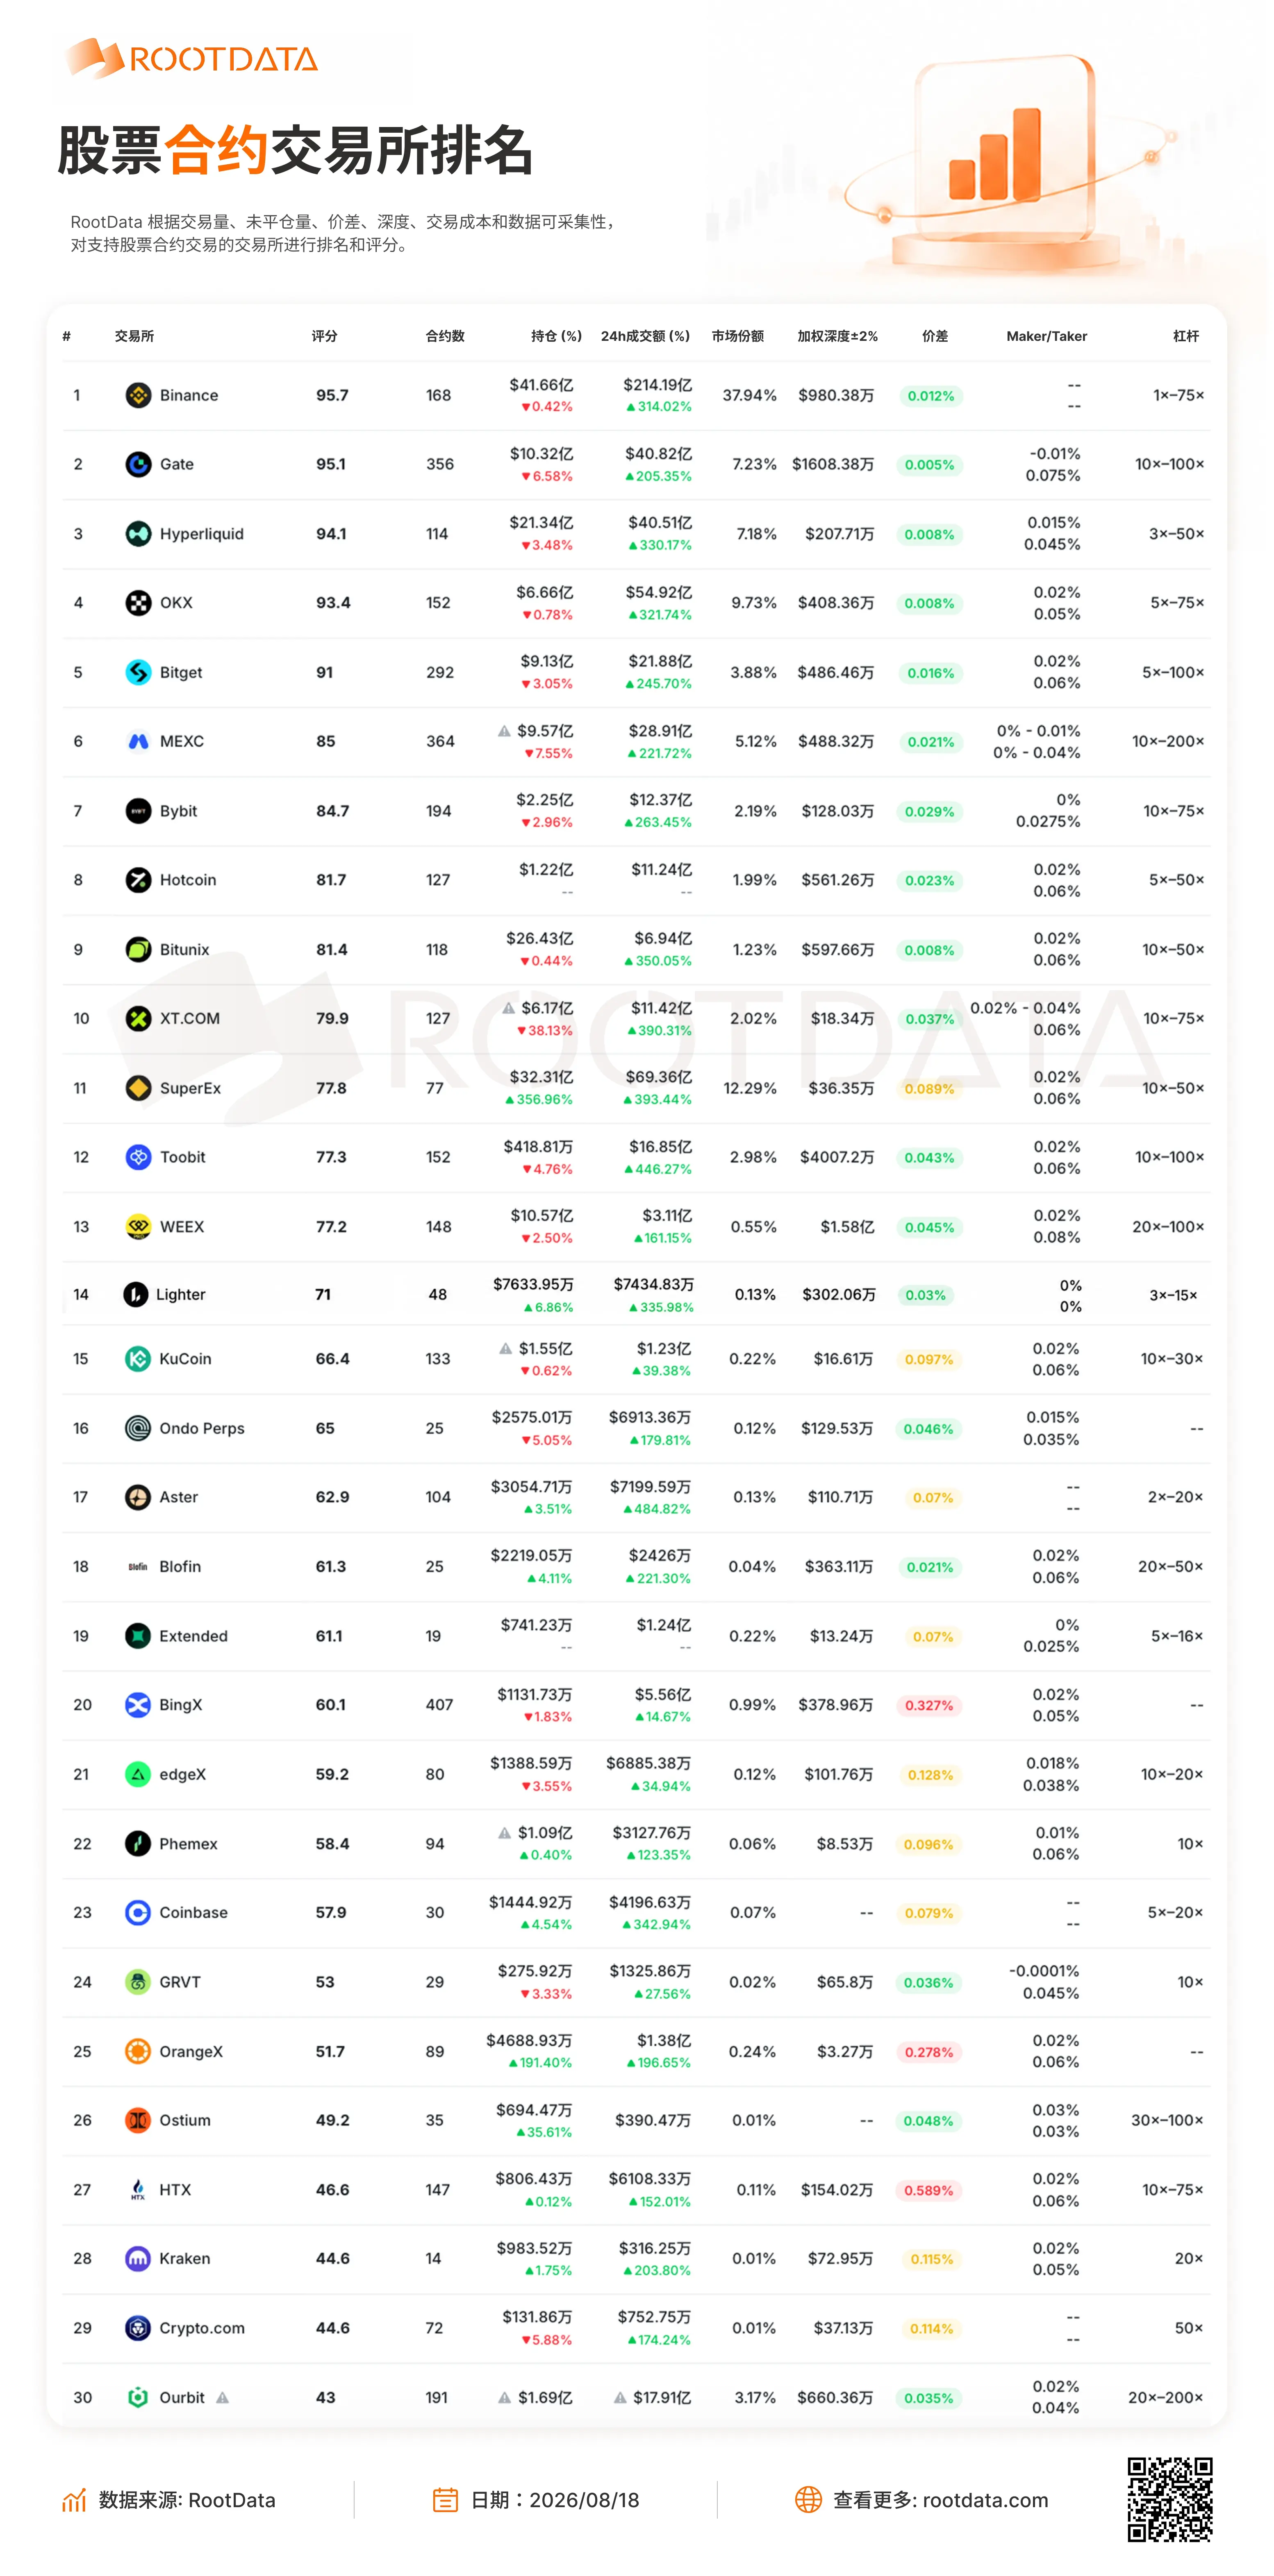1274x2576 pixels.
Task: Click HTX red spread badge 0.589%
Action: pos(930,2190)
